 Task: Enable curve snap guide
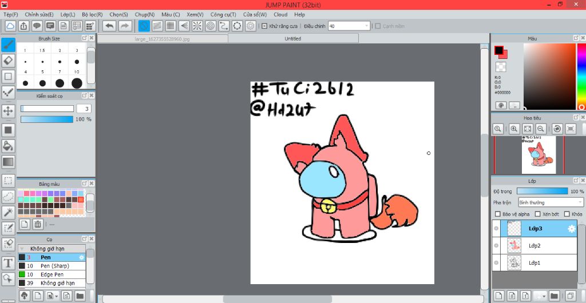tap(224, 26)
